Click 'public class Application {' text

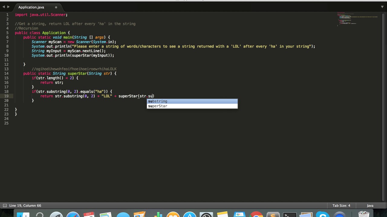coord(42,33)
